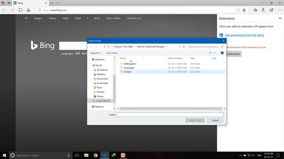Select the IDMEdgeExt folder
The width and height of the screenshot is (284, 159).
point(130,64)
